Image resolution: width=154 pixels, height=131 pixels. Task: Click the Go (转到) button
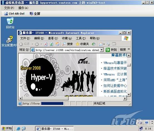tap(111, 50)
